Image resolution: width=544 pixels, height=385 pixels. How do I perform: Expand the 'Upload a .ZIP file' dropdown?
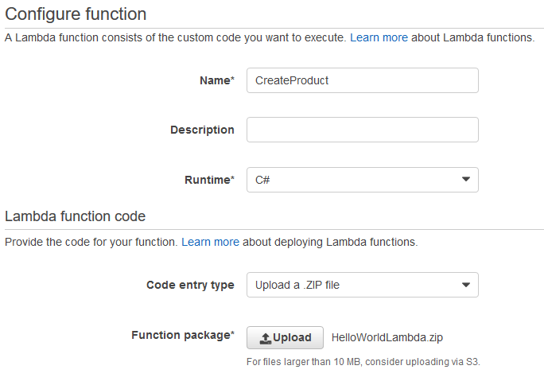click(363, 285)
